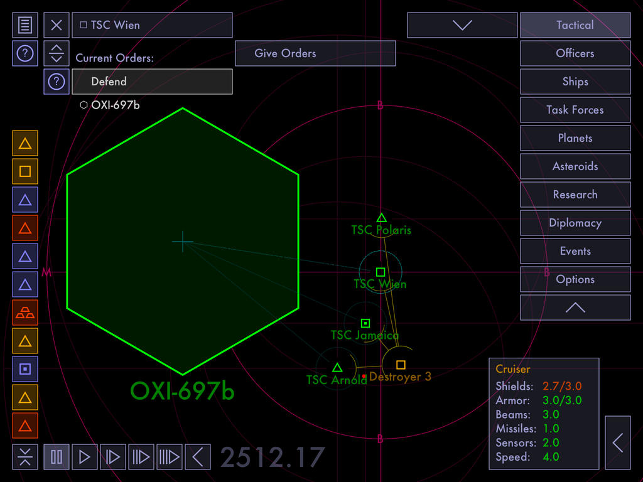
Task: Play at normal speed
Action: pyautogui.click(x=85, y=457)
